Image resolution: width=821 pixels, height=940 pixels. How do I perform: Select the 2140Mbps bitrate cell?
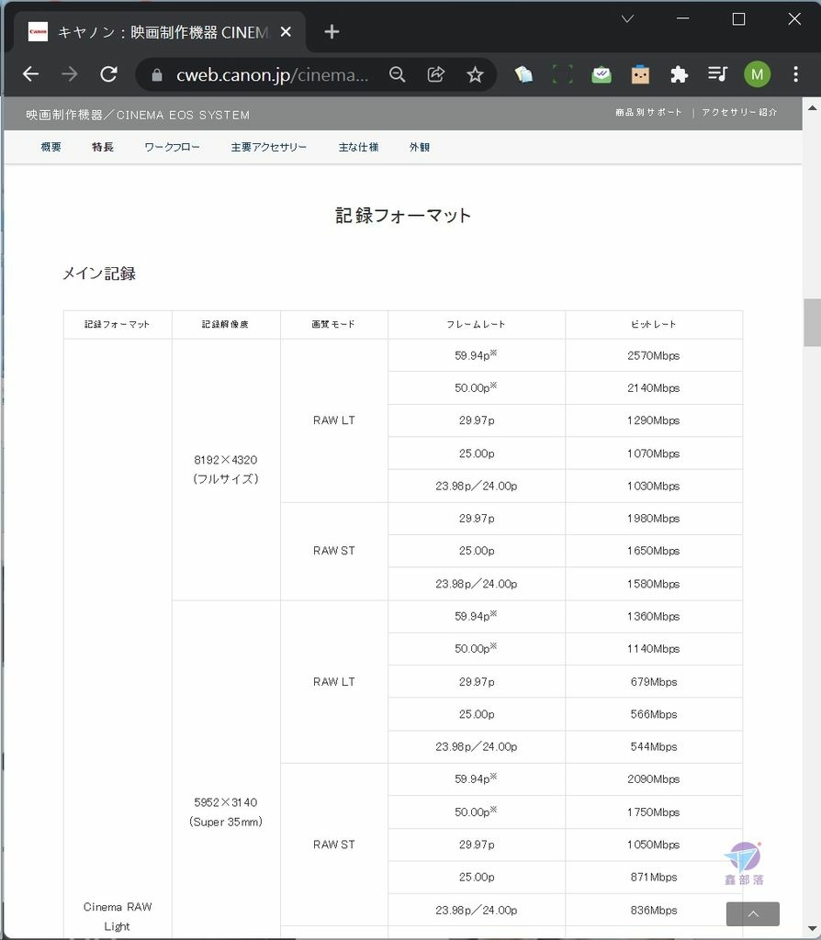(654, 388)
